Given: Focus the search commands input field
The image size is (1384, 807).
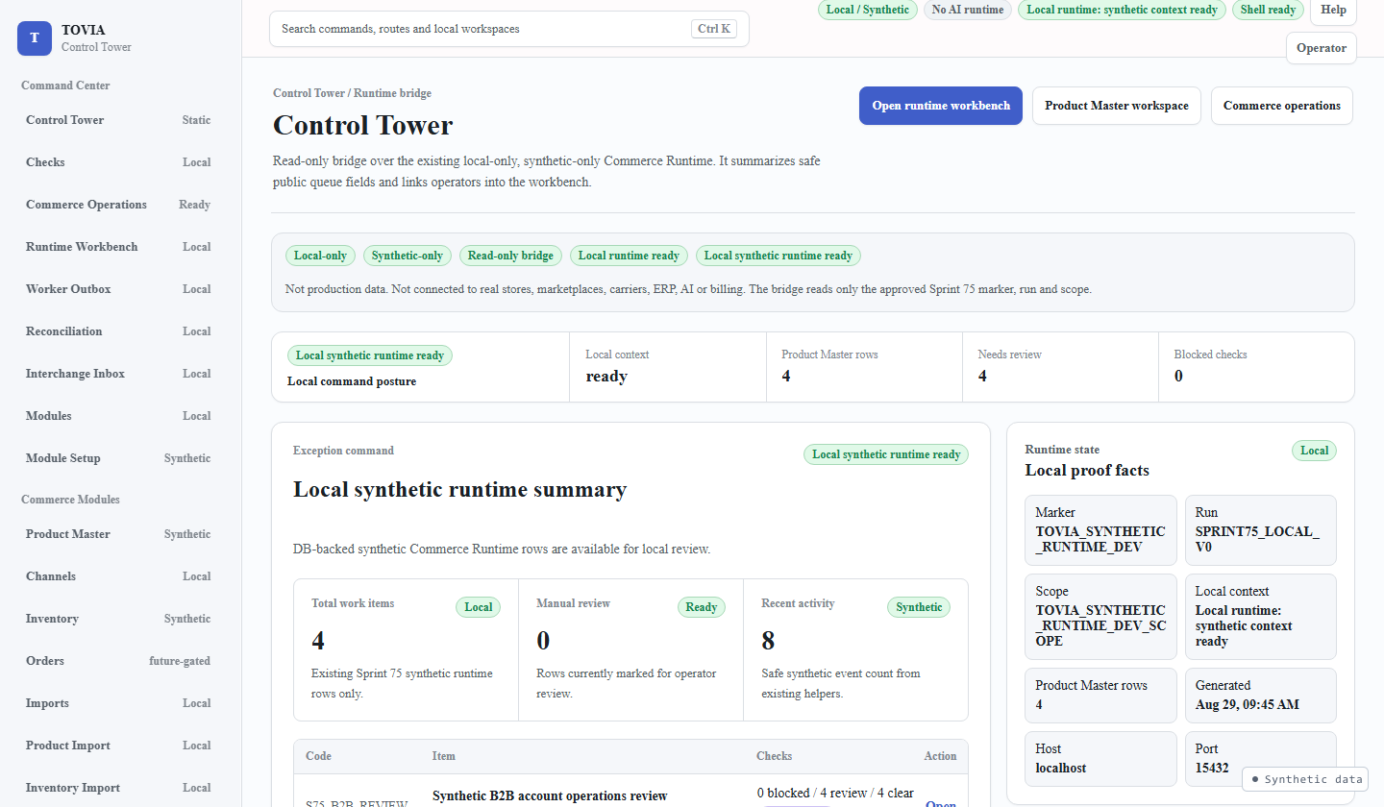Looking at the screenshot, I should point(508,29).
